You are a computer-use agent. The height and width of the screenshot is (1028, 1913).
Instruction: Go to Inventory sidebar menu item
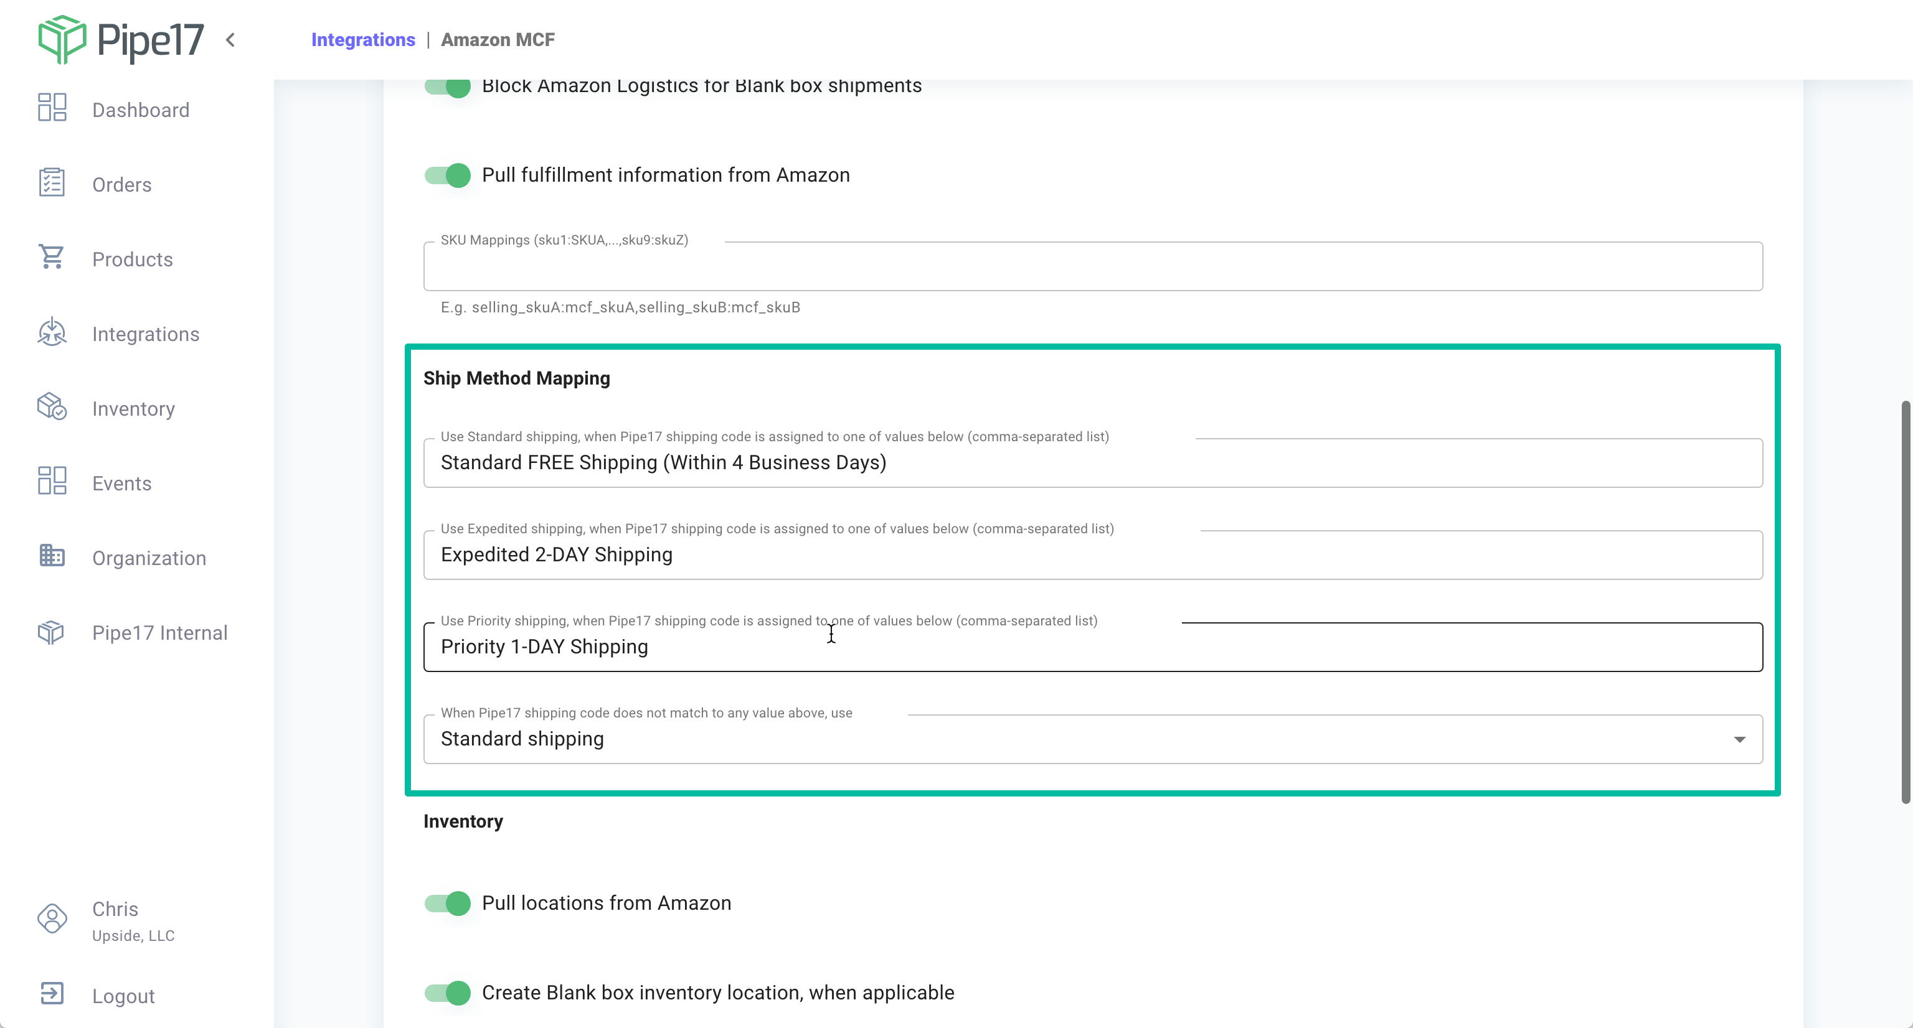pyautogui.click(x=134, y=409)
